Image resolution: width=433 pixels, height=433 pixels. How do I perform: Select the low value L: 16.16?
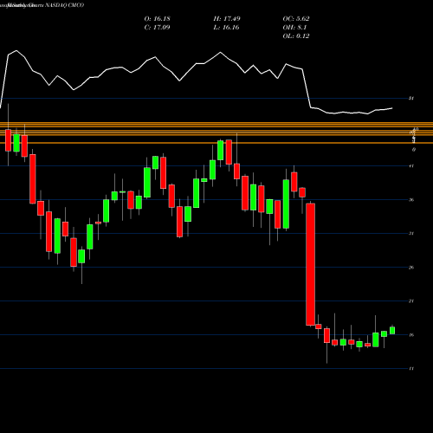(x=227, y=28)
